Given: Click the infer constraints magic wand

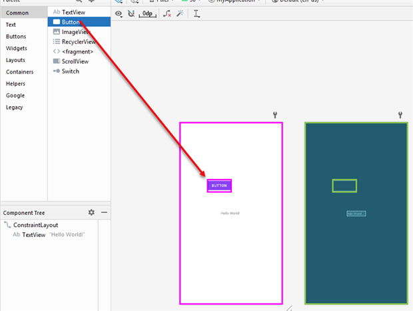Looking at the screenshot, I should [x=180, y=13].
